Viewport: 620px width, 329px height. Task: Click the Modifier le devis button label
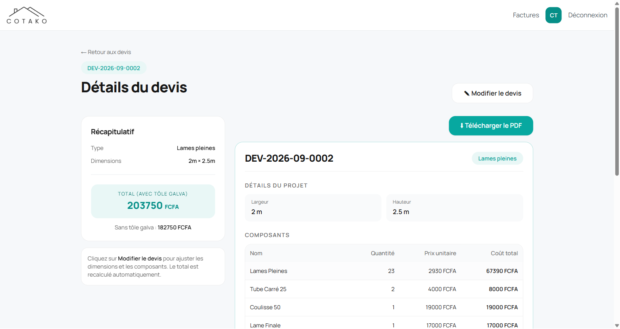(496, 94)
